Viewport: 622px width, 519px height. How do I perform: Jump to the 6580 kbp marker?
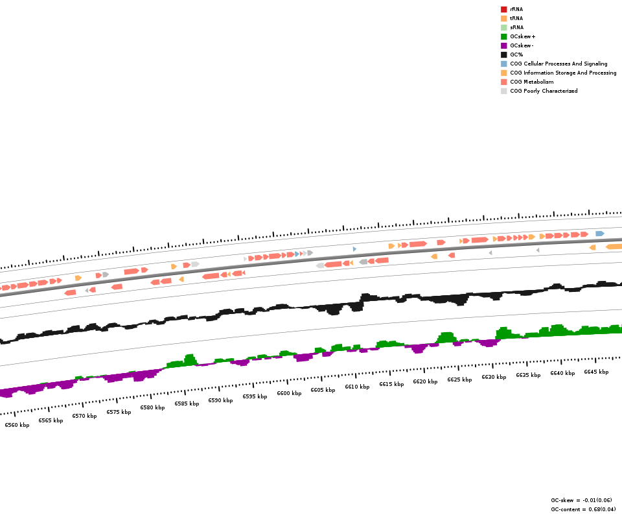(x=152, y=407)
